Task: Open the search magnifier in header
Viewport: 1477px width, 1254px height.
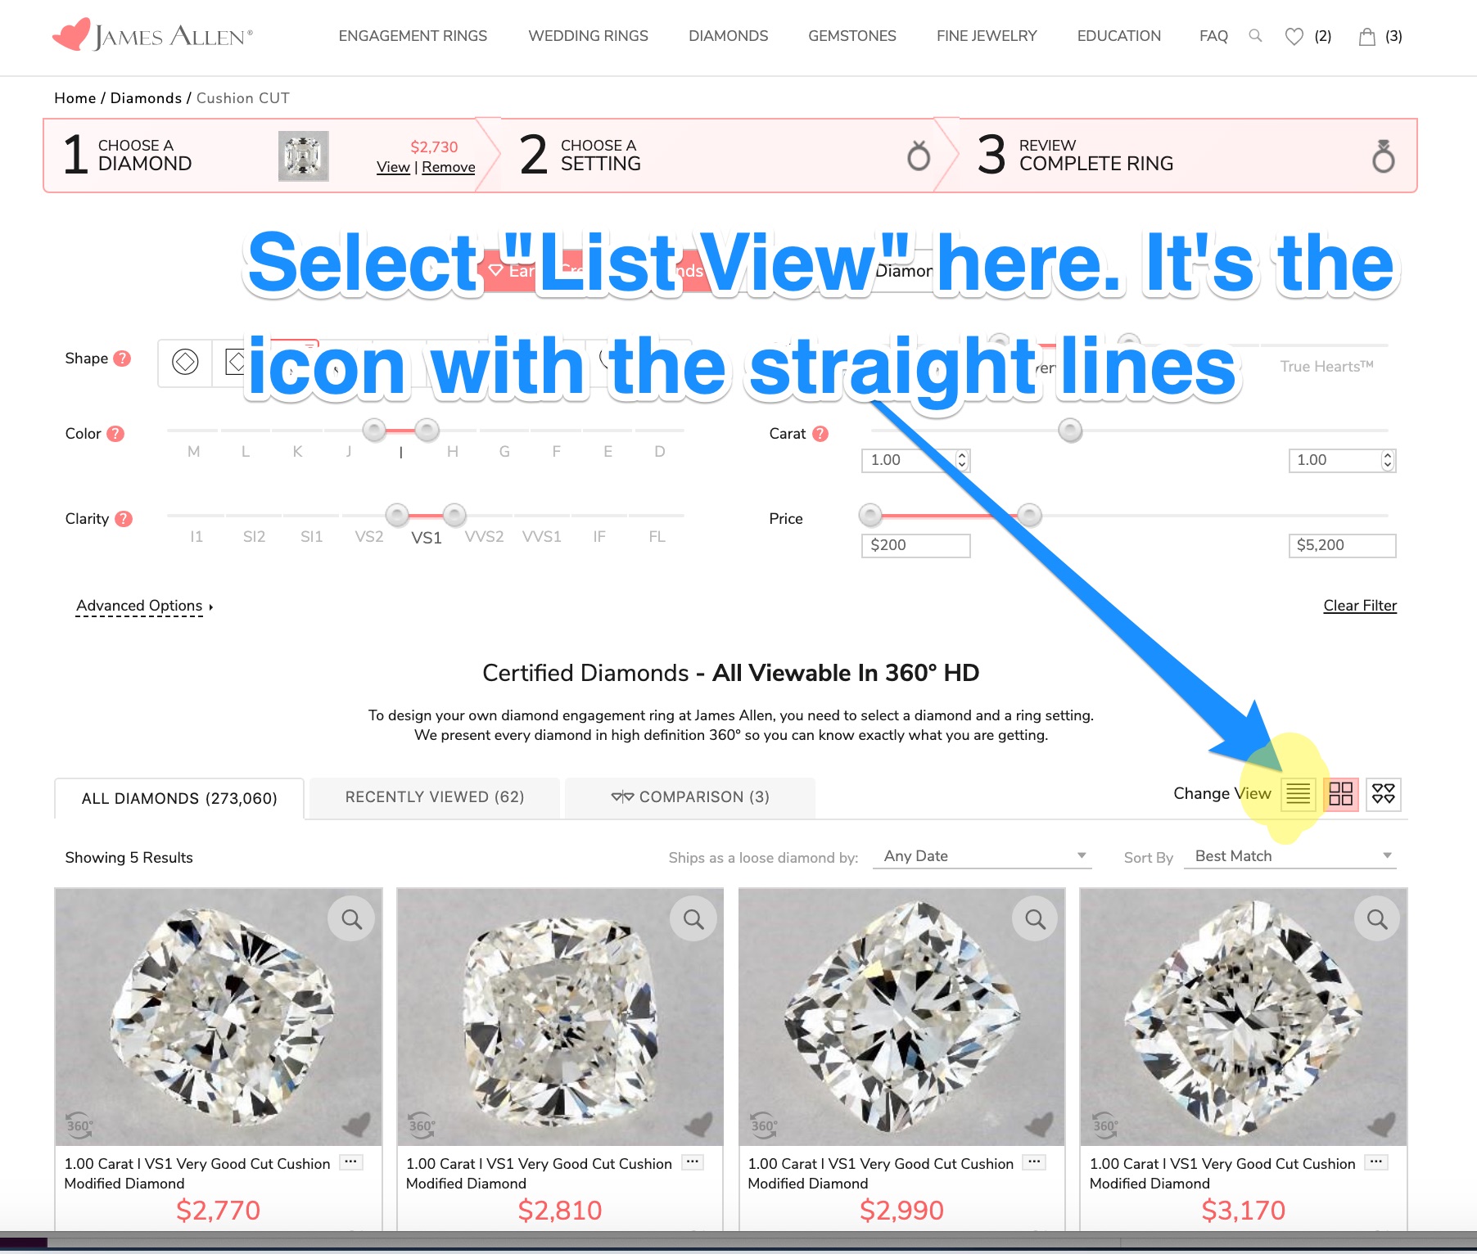Action: [1255, 36]
